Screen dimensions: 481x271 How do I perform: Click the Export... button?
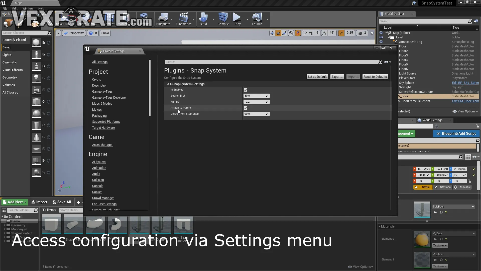[x=337, y=77]
